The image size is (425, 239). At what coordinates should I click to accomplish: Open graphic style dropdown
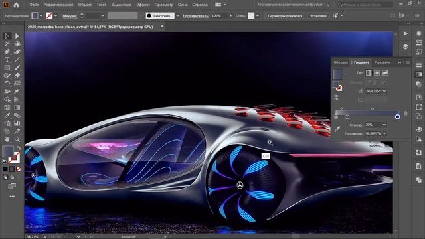click(x=258, y=16)
